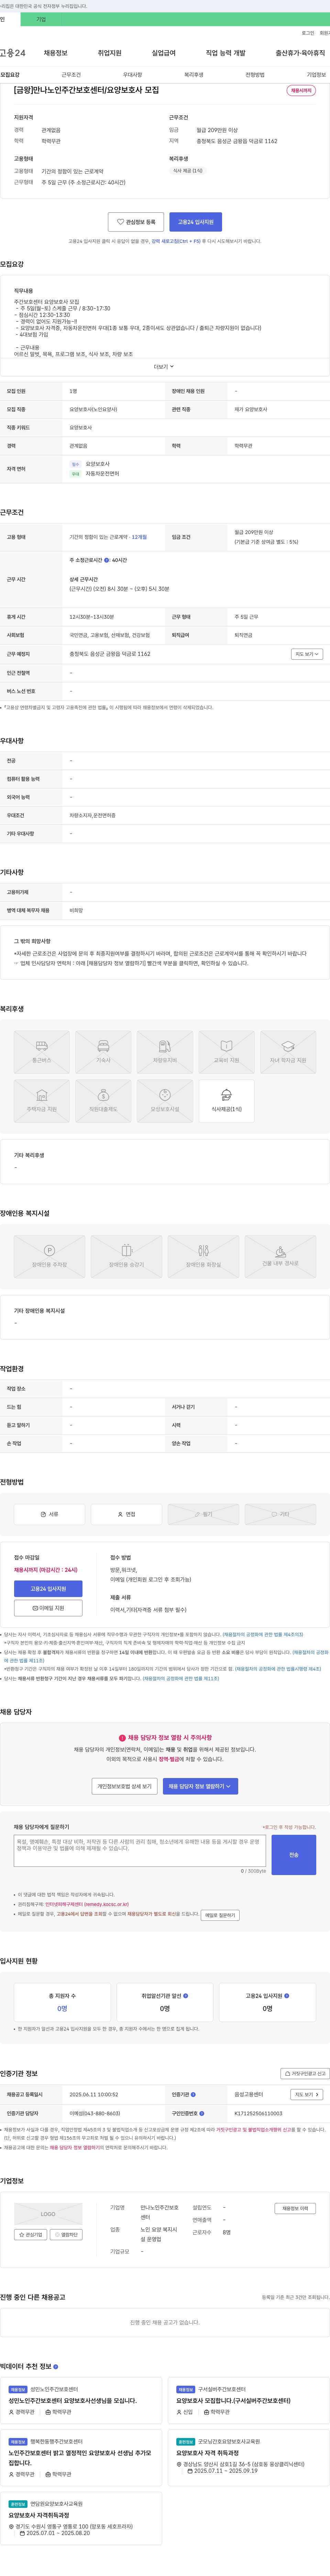Open the 채용정보 이력 button
This screenshot has height=2576, width=330.
(295, 2209)
